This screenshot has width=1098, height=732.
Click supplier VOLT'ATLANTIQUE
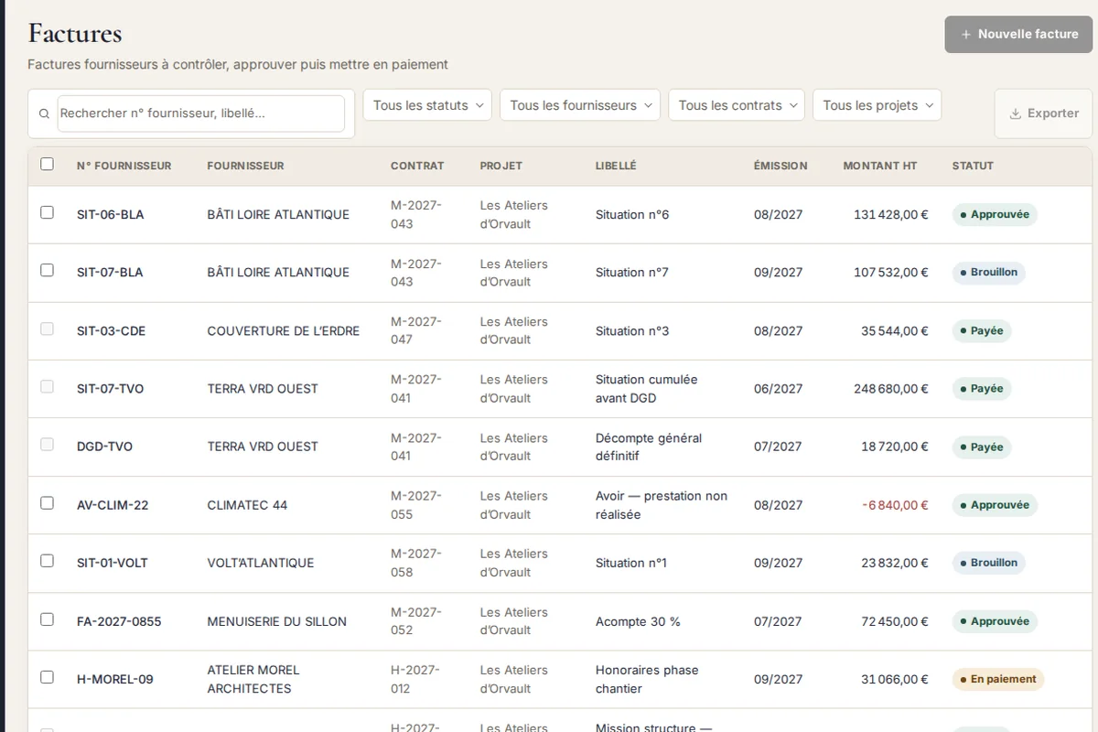[261, 563]
